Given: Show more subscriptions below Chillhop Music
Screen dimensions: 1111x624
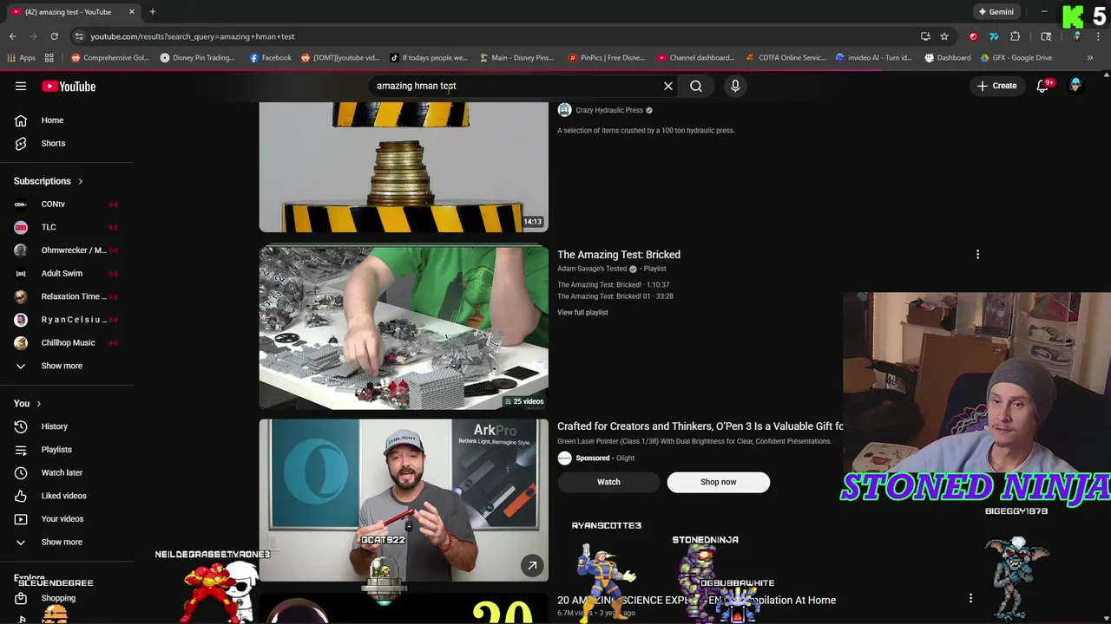Looking at the screenshot, I should tap(62, 366).
